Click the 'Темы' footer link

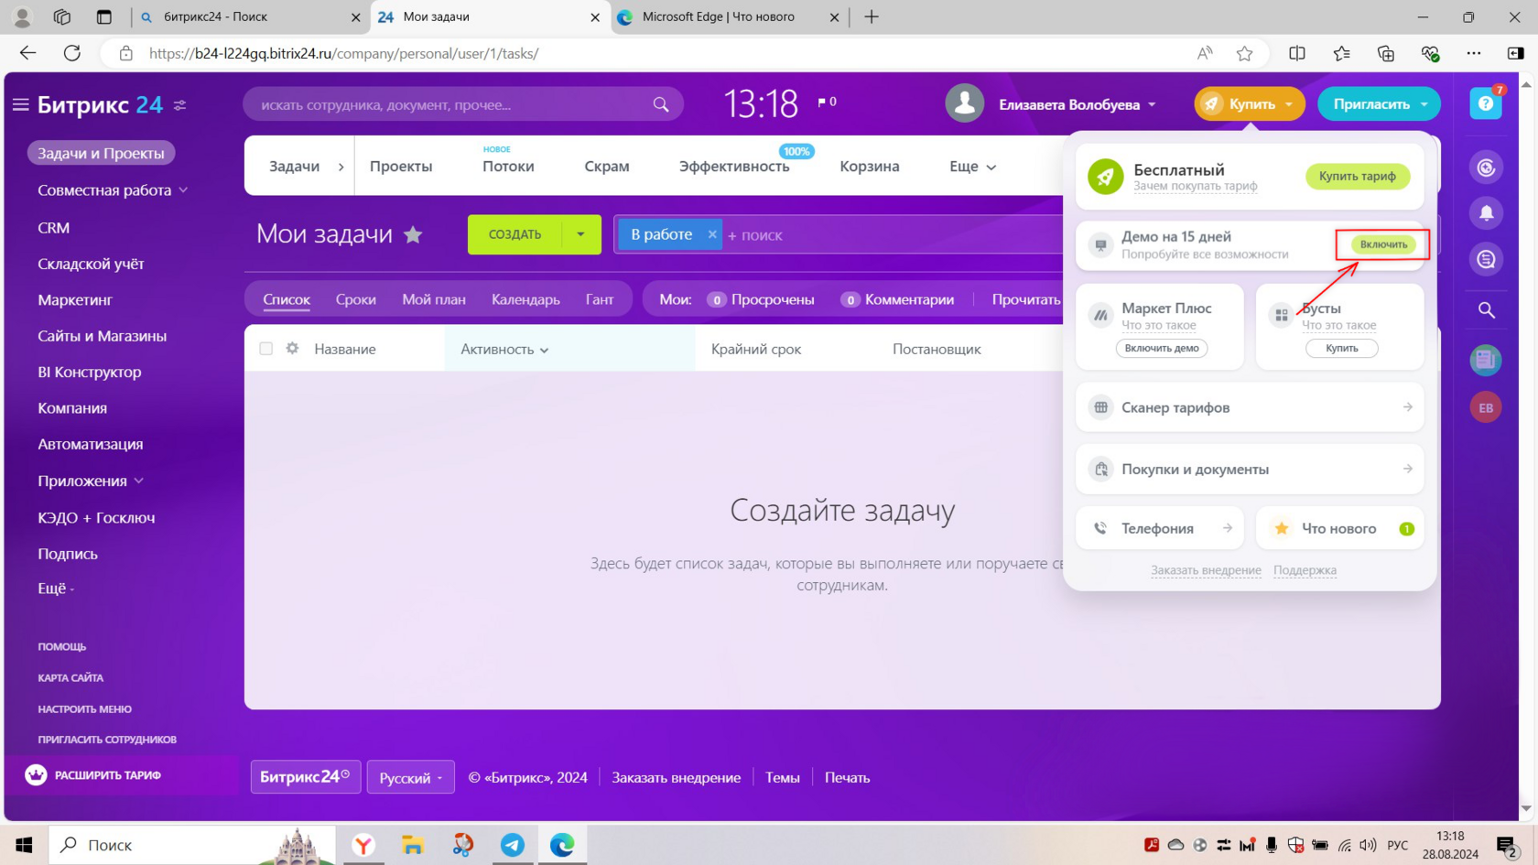783,777
